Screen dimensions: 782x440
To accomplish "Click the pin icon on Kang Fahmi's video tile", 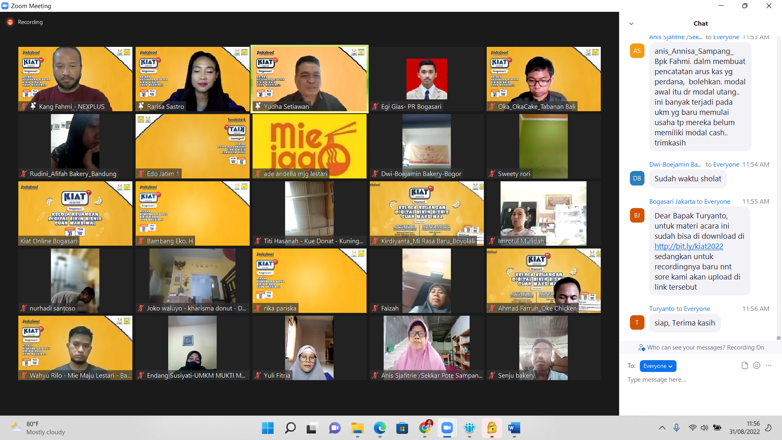I will pos(32,106).
